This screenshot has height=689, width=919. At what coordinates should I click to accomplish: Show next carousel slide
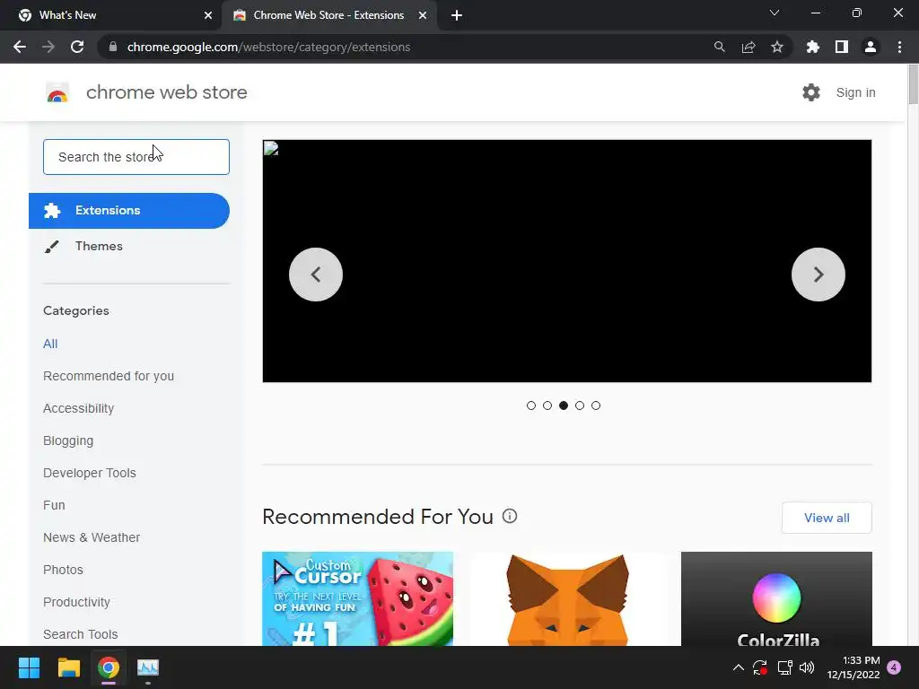818,275
